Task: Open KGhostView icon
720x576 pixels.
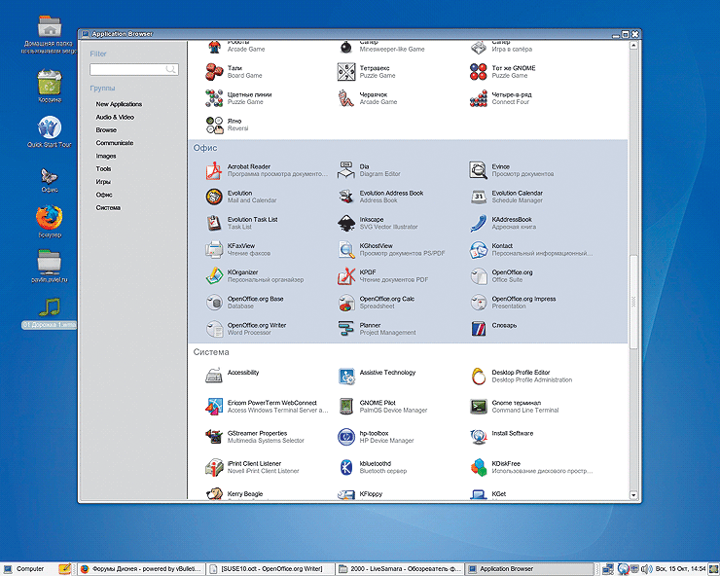Action: pos(345,249)
